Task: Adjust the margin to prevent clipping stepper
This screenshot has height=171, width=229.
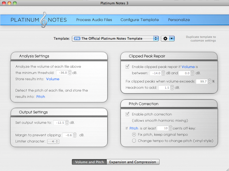Action: [x=75, y=135]
